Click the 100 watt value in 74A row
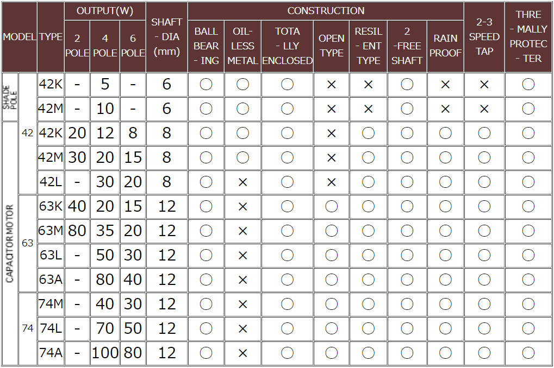This screenshot has height=368, width=554. coord(105,353)
